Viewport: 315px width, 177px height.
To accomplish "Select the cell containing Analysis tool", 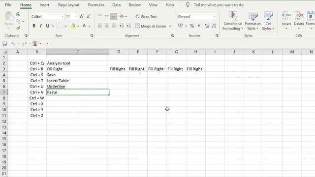I will pos(78,63).
